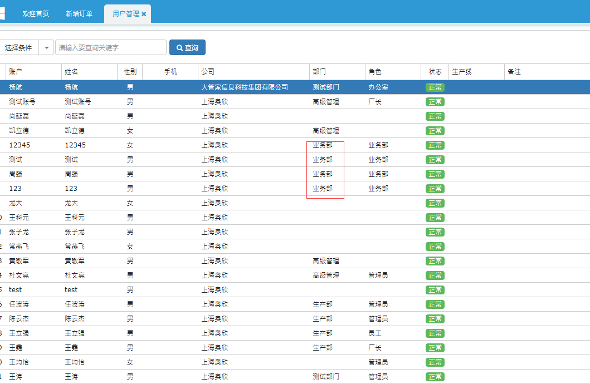Select the 陈云杰 account cell
590x384 pixels.
tap(19, 319)
